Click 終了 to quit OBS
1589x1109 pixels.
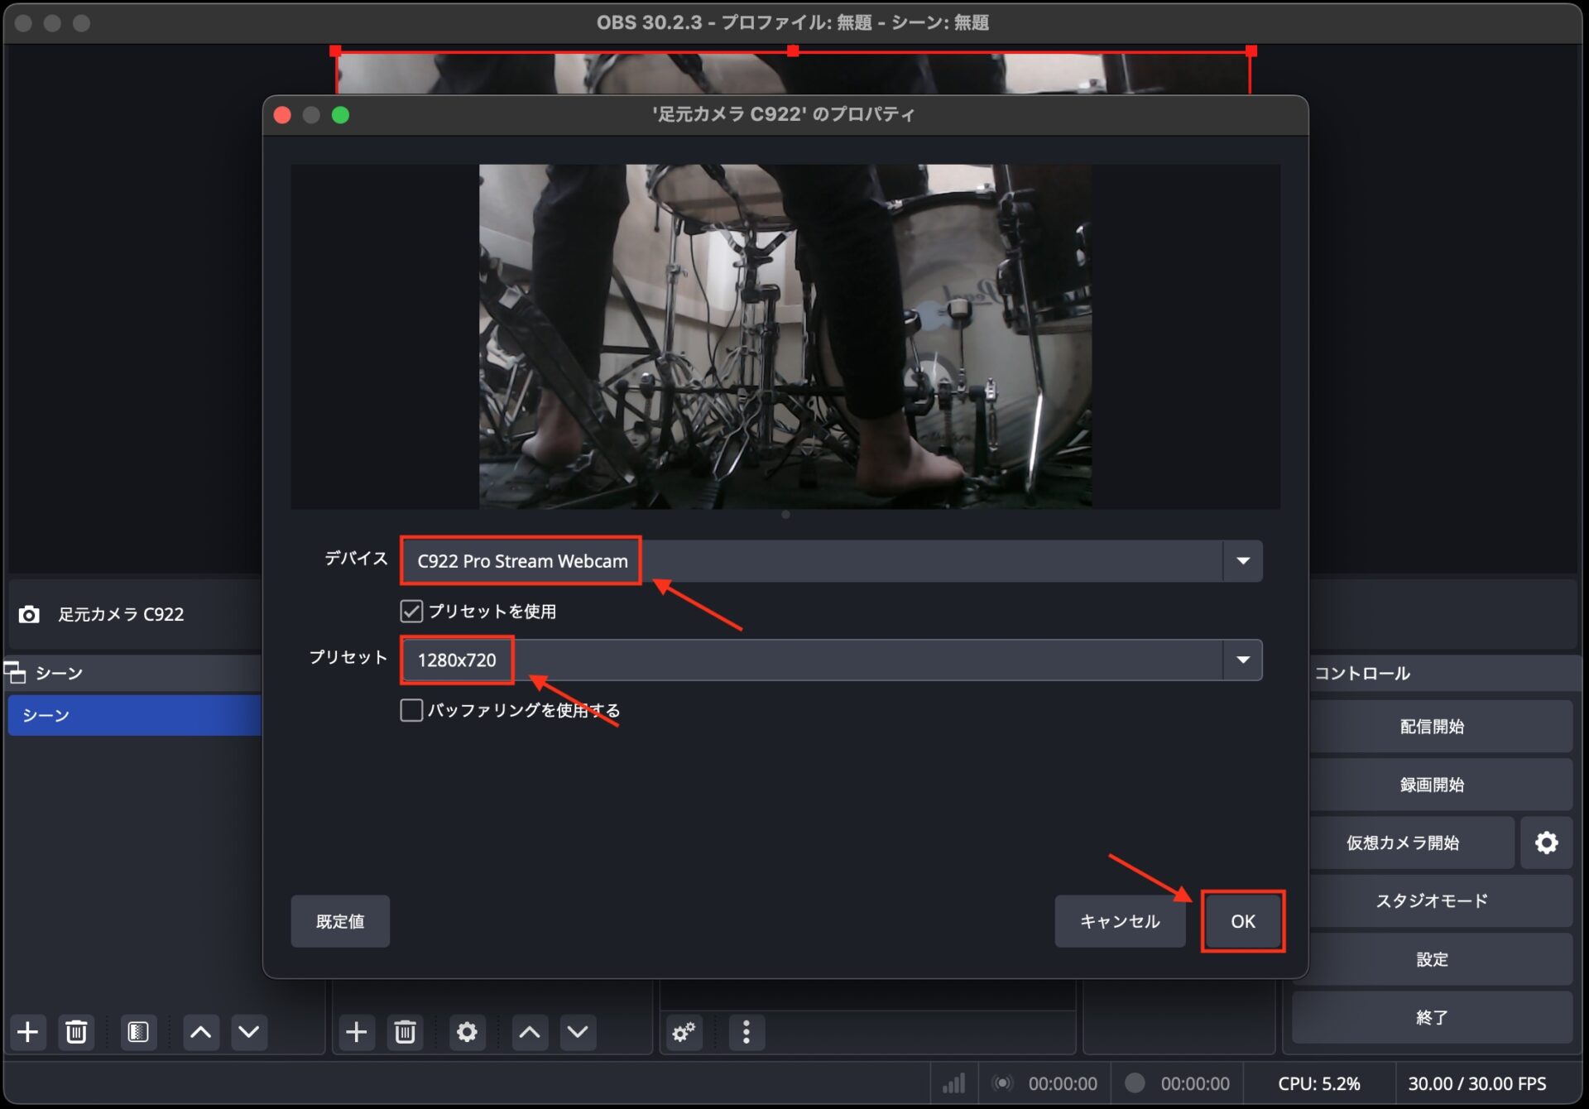pos(1432,1017)
